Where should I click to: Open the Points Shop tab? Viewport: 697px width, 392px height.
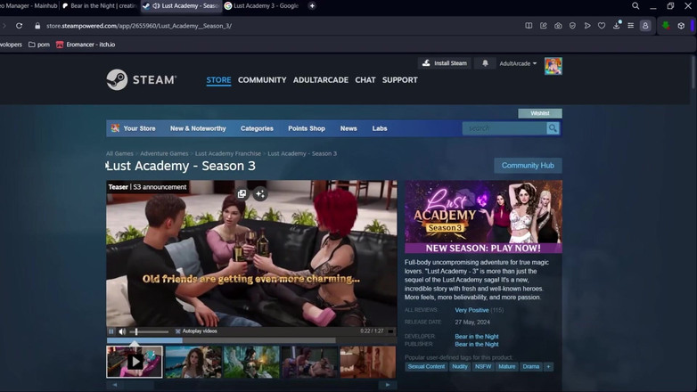(306, 128)
